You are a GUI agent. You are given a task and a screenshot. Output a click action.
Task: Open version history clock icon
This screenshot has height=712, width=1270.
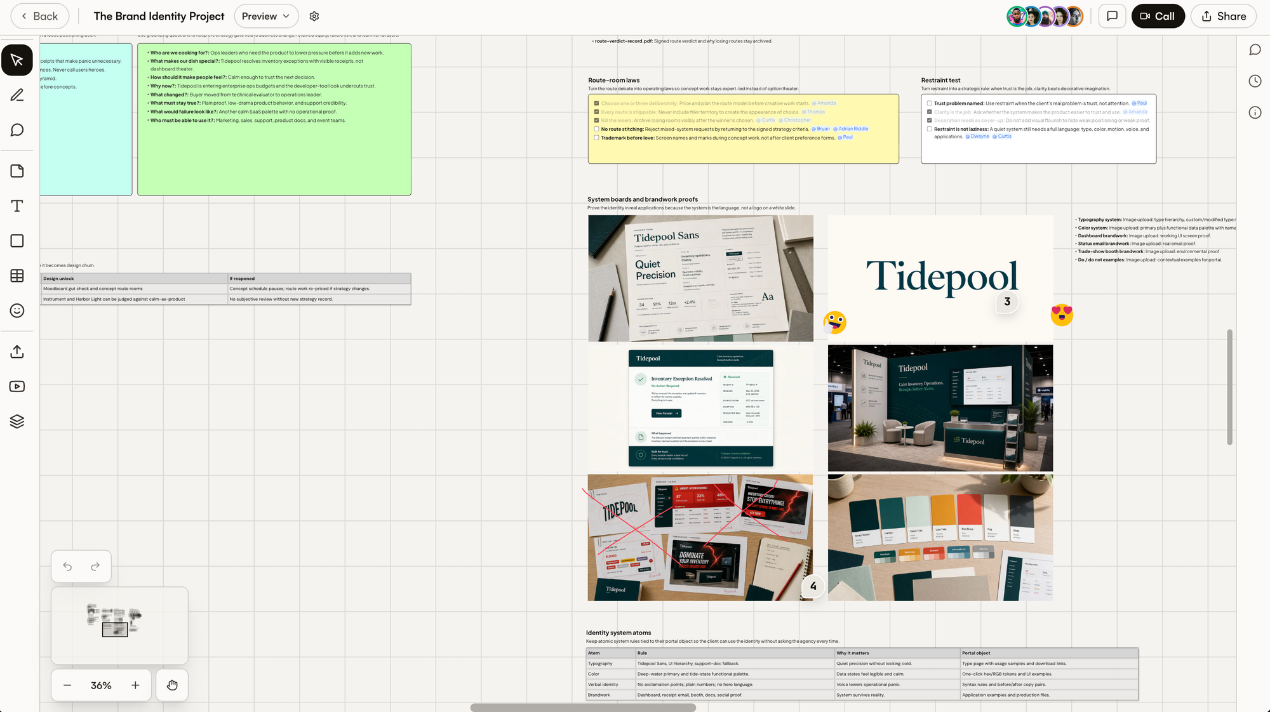1255,81
